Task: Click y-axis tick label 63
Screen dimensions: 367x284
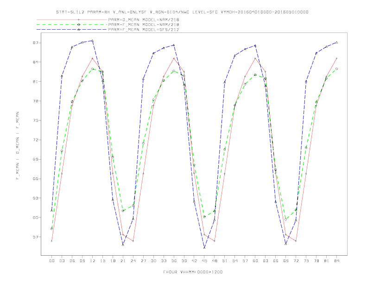Action: [x=36, y=198]
